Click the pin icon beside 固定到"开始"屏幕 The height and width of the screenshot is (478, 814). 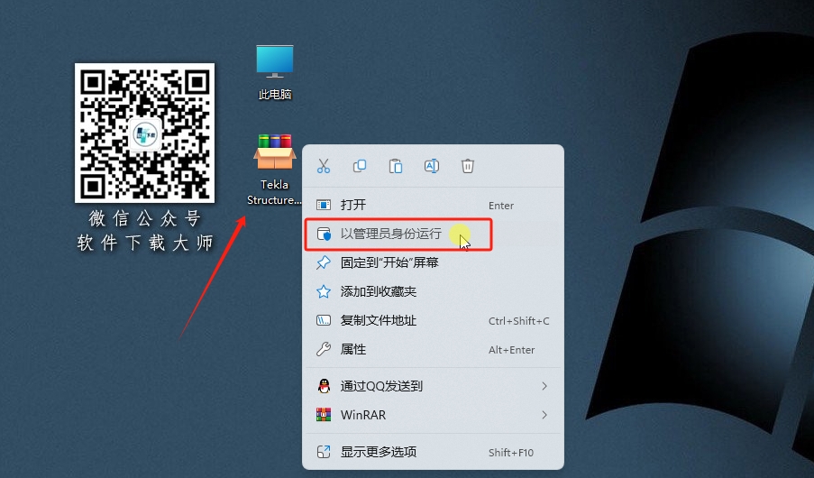coord(324,262)
